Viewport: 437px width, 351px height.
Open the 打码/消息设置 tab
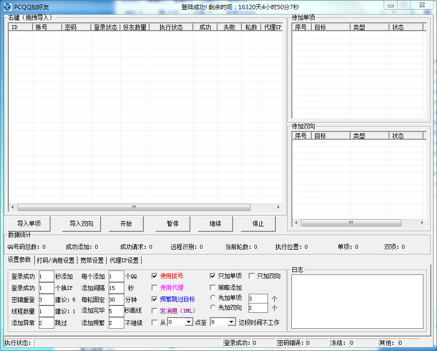click(55, 260)
